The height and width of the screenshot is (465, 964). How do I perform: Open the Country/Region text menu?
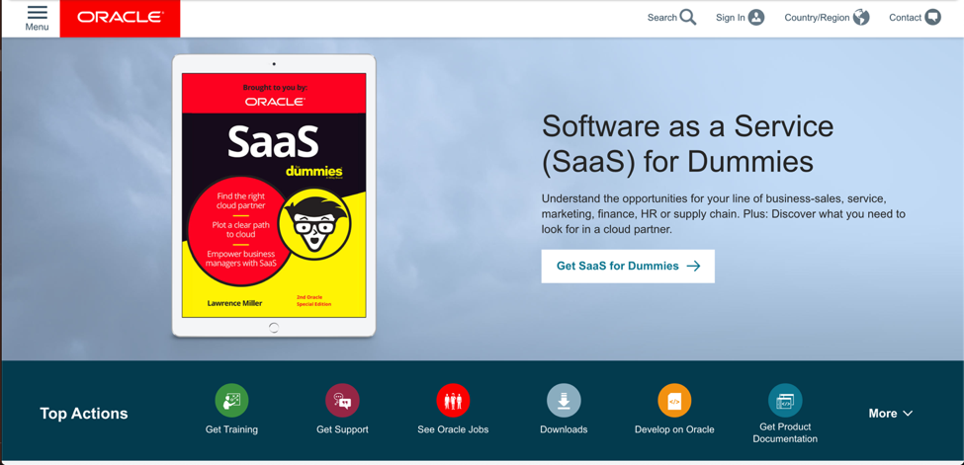coord(817,18)
